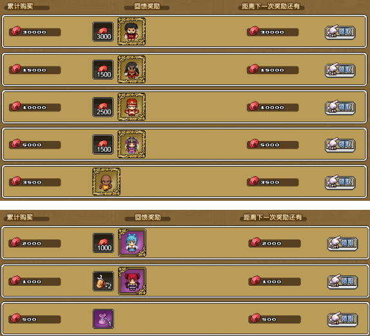Open the bald monk hero portrait
The height and width of the screenshot is (336, 370).
[106, 182]
